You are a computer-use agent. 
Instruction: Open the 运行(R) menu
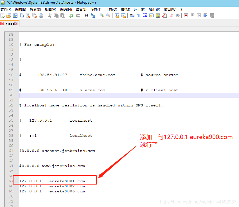(x=140, y=10)
